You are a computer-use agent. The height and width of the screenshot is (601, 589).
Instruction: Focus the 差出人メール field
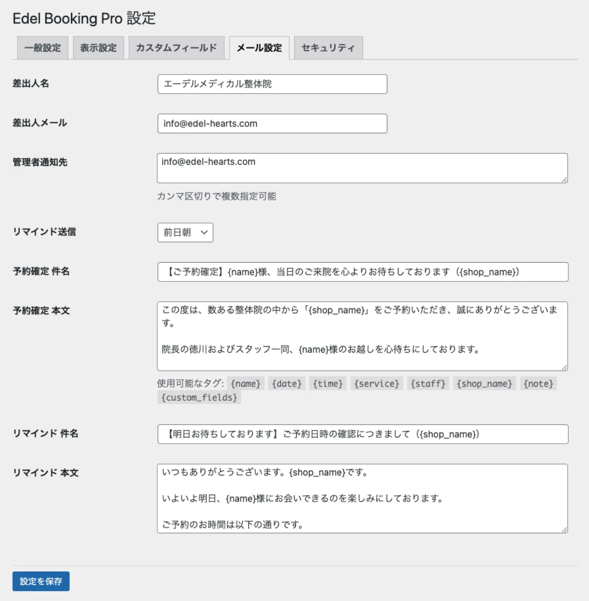272,123
